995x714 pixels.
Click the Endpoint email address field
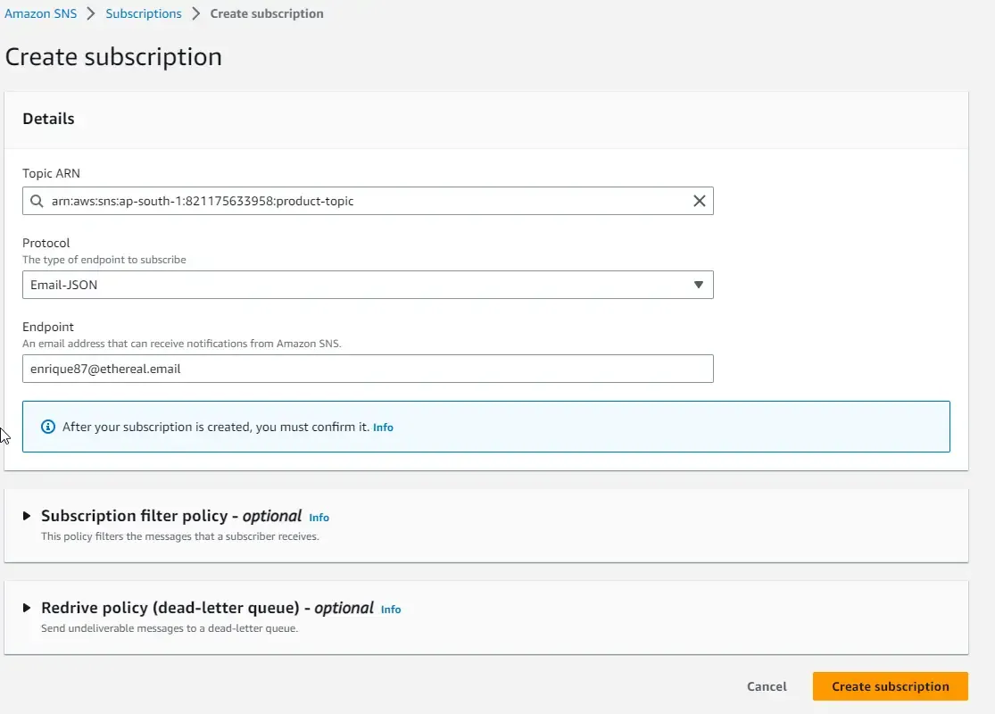click(x=368, y=369)
